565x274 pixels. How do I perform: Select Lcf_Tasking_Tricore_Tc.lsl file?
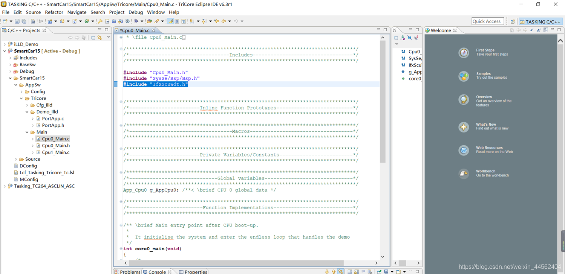tap(47, 173)
